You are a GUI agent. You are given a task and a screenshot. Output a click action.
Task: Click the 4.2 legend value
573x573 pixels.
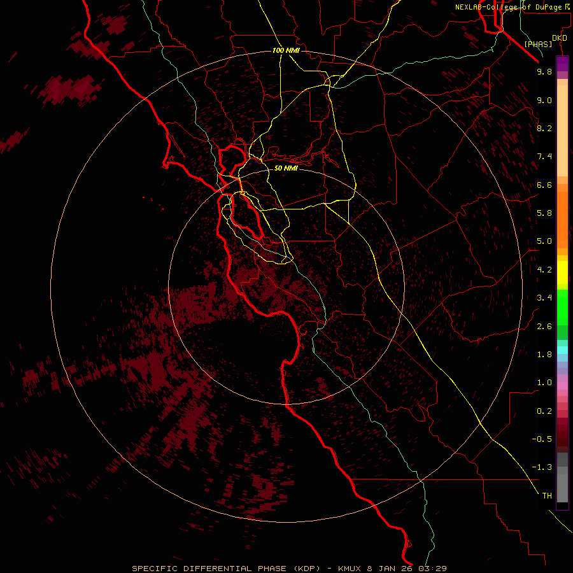tap(544, 270)
